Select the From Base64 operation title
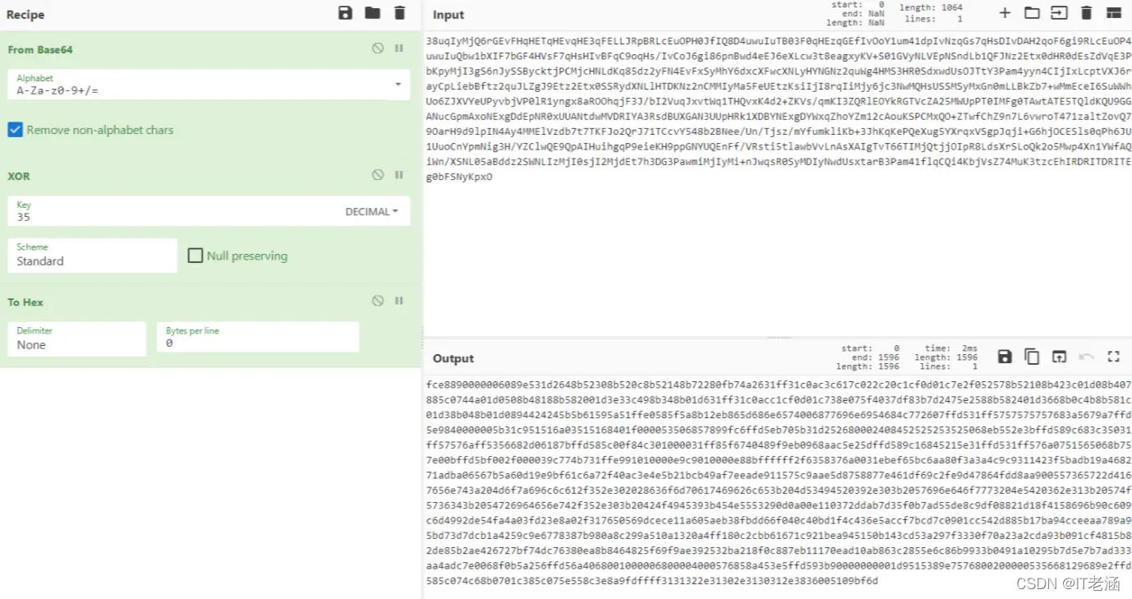The height and width of the screenshot is (599, 1132). pos(40,49)
